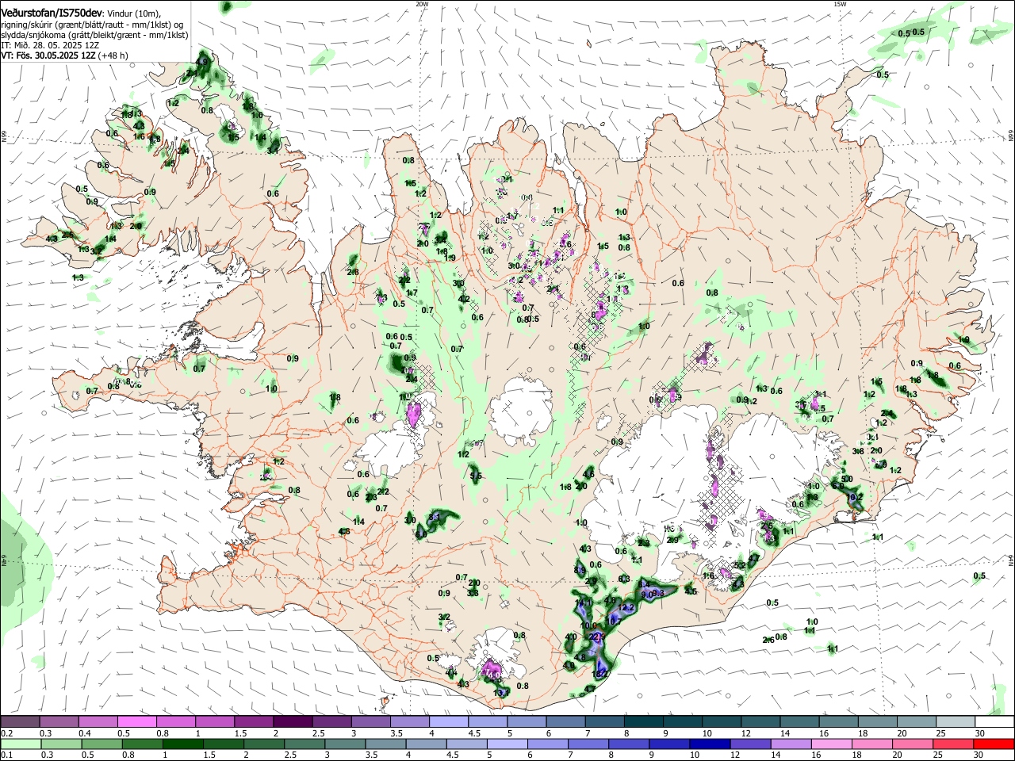This screenshot has height=761, width=1015.
Task: Select the bright pink 0.5 swatch, upper legend row
Action: pyautogui.click(x=136, y=722)
